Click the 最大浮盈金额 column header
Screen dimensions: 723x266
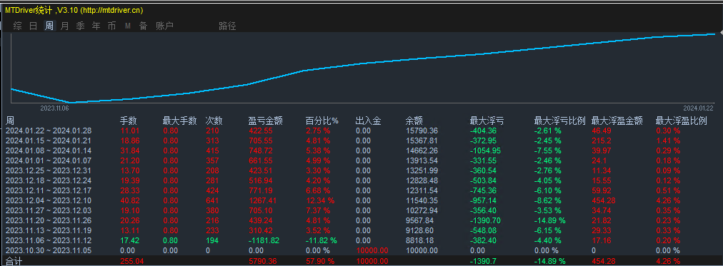(617, 121)
